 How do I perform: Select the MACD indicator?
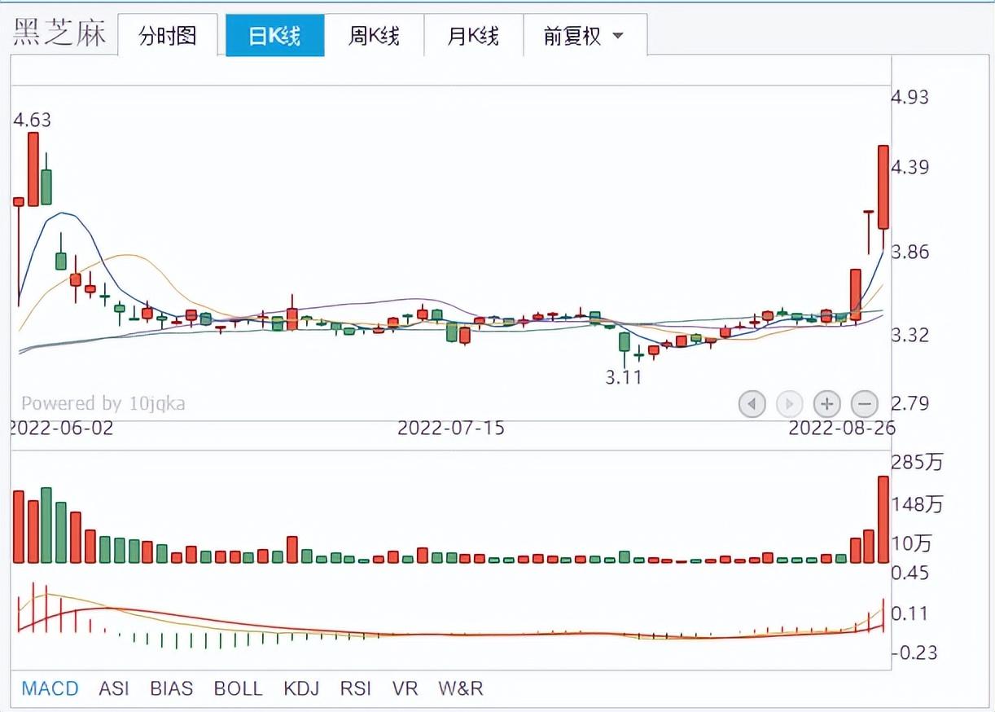pos(50,688)
